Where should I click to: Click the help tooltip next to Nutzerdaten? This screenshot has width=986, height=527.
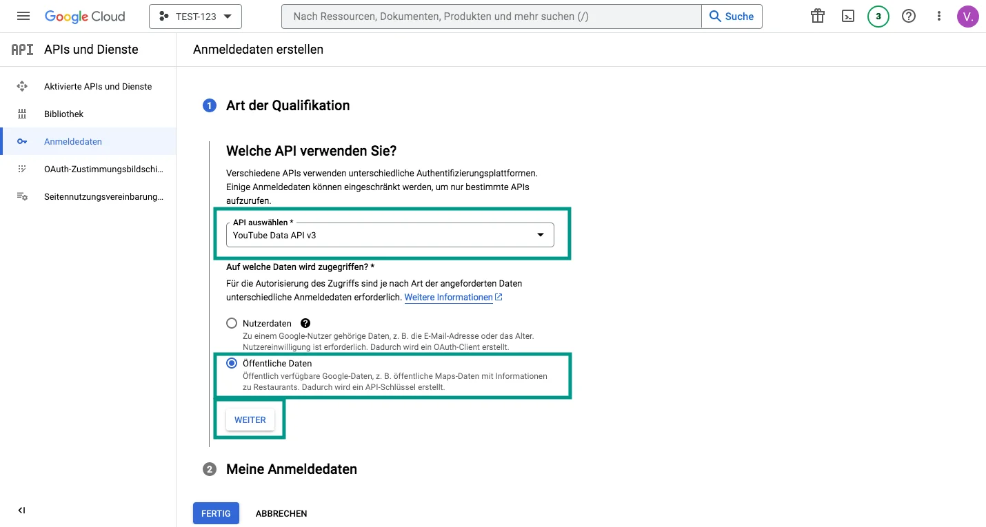coord(304,322)
